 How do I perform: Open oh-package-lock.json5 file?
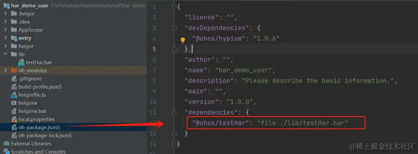45,136
